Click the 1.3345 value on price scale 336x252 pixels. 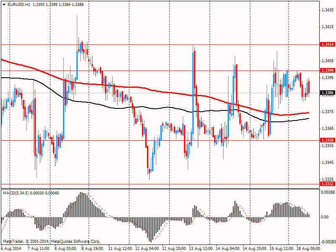[327, 163]
